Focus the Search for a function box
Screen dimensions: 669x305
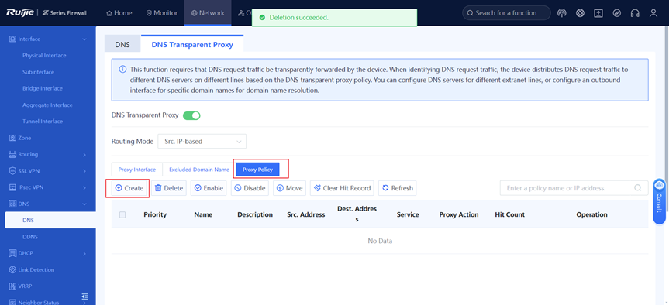point(506,13)
